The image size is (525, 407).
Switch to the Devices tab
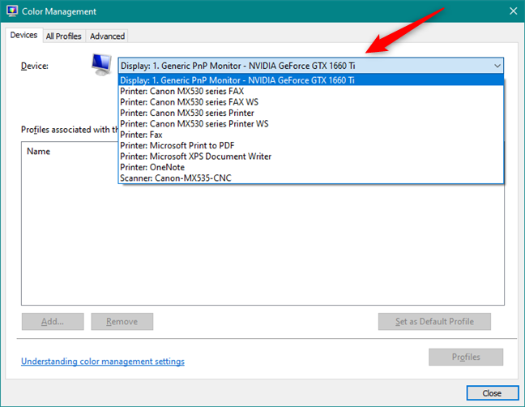click(23, 35)
